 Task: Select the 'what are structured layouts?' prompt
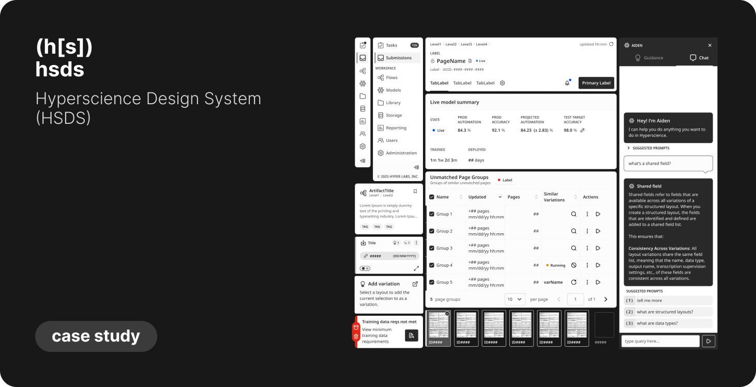668,312
